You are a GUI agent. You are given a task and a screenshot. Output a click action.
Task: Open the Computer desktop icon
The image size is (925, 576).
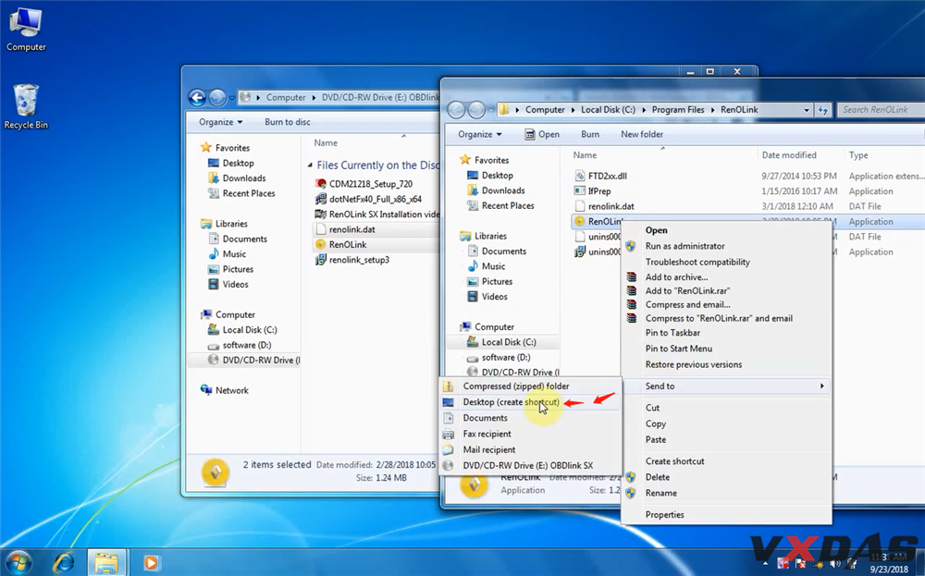26,30
